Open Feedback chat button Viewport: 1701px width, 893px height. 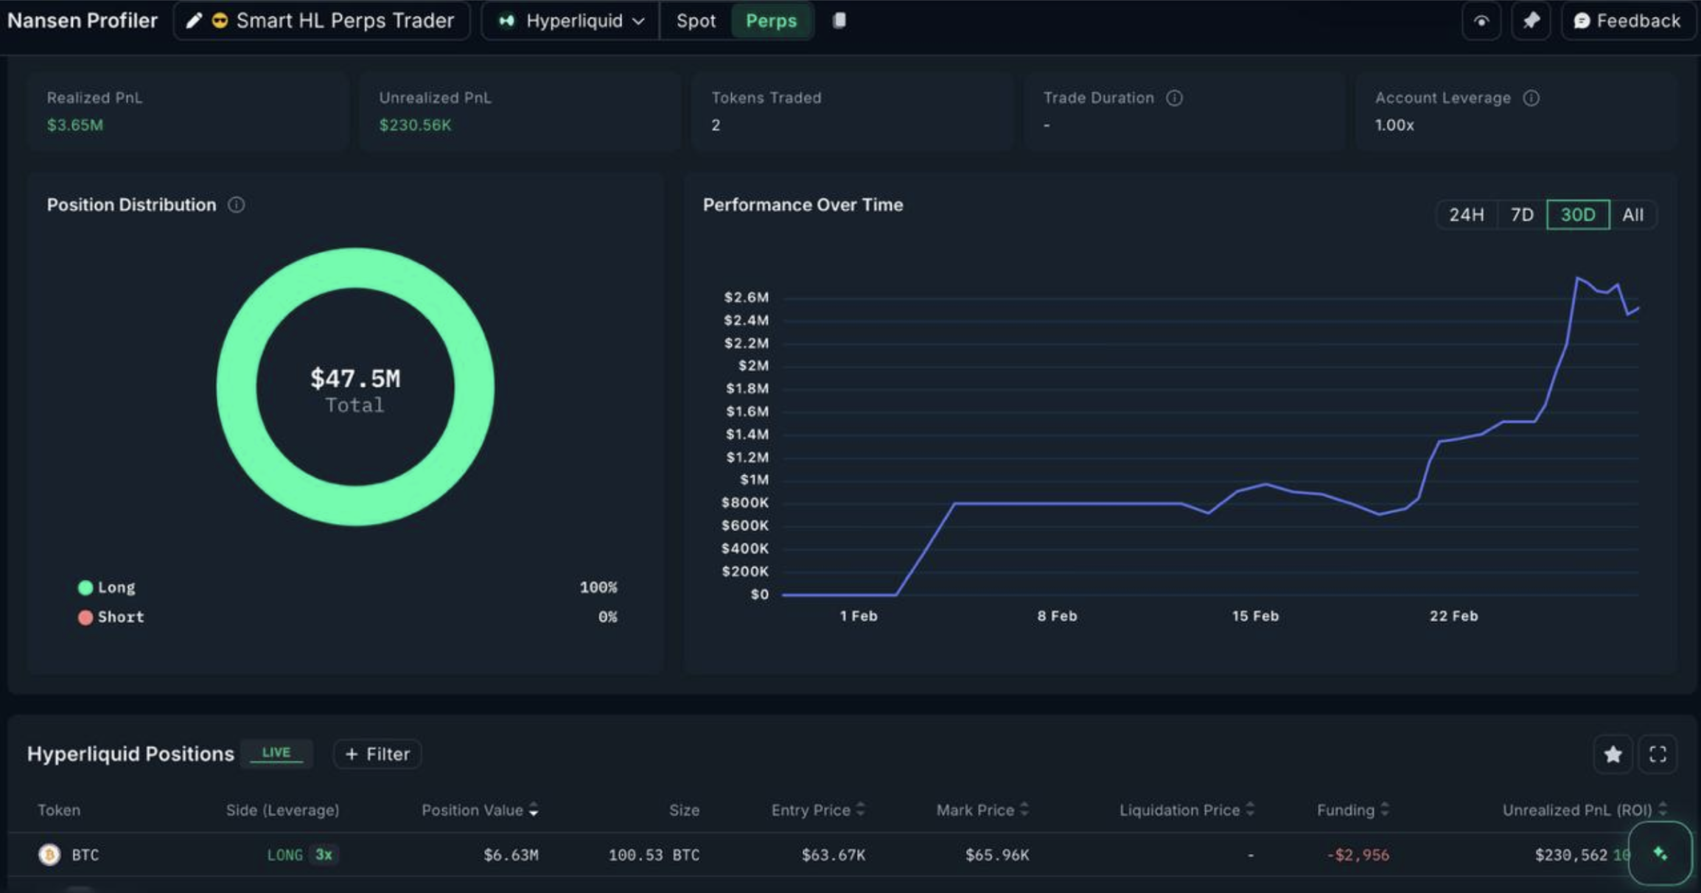point(1627,21)
